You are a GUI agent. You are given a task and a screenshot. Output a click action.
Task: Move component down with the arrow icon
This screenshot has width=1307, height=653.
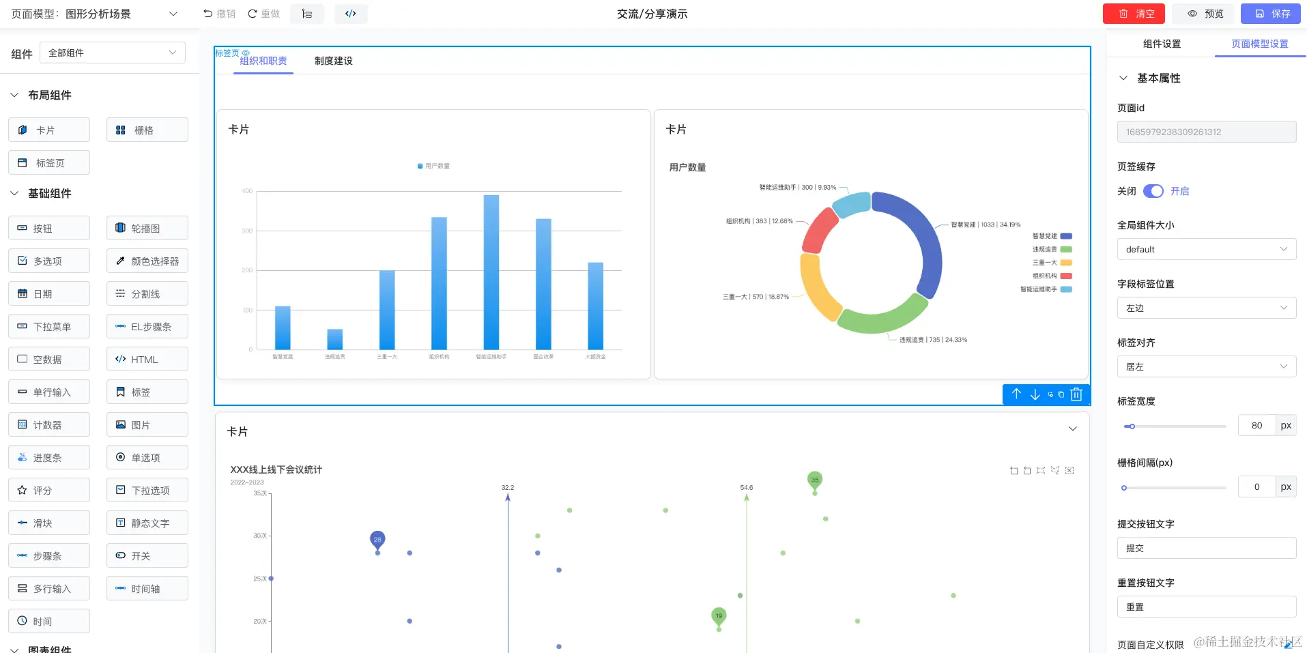click(x=1035, y=394)
